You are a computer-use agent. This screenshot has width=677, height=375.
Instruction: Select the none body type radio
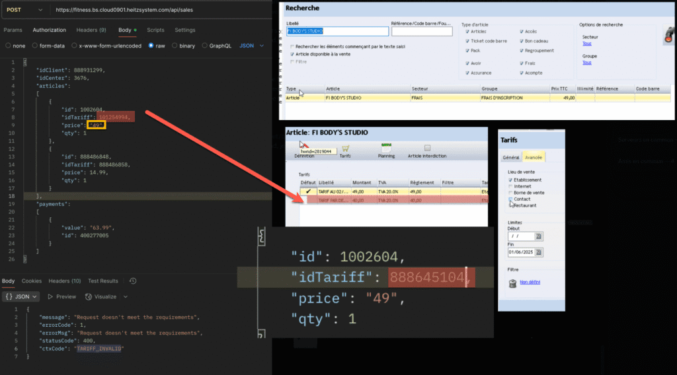(8, 46)
